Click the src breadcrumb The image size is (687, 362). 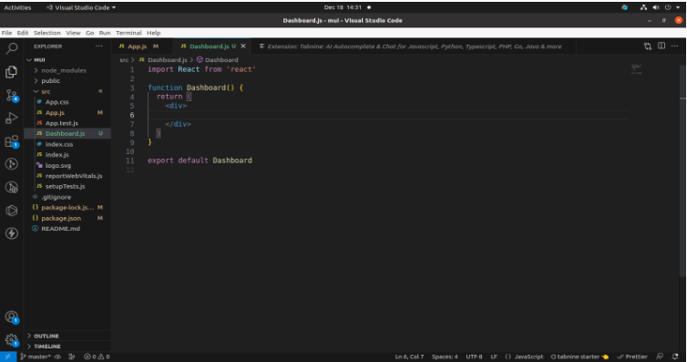click(124, 59)
